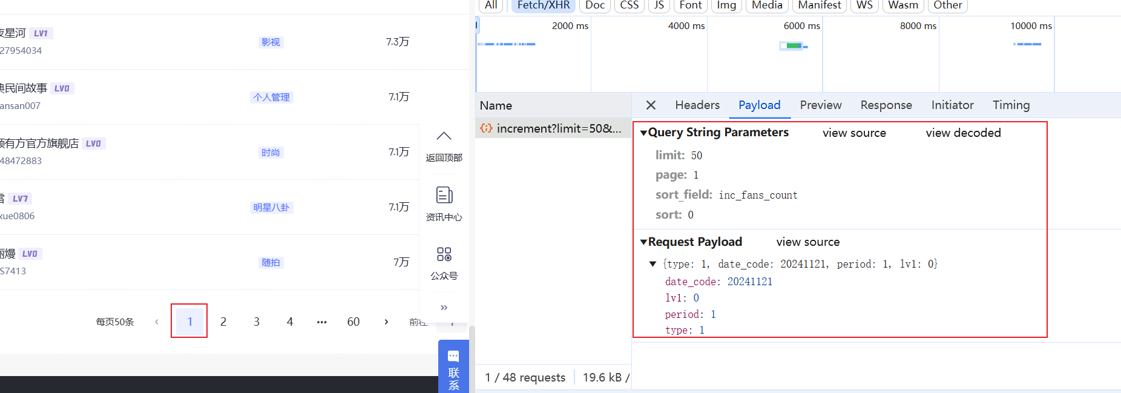Go to page 3

click(257, 322)
